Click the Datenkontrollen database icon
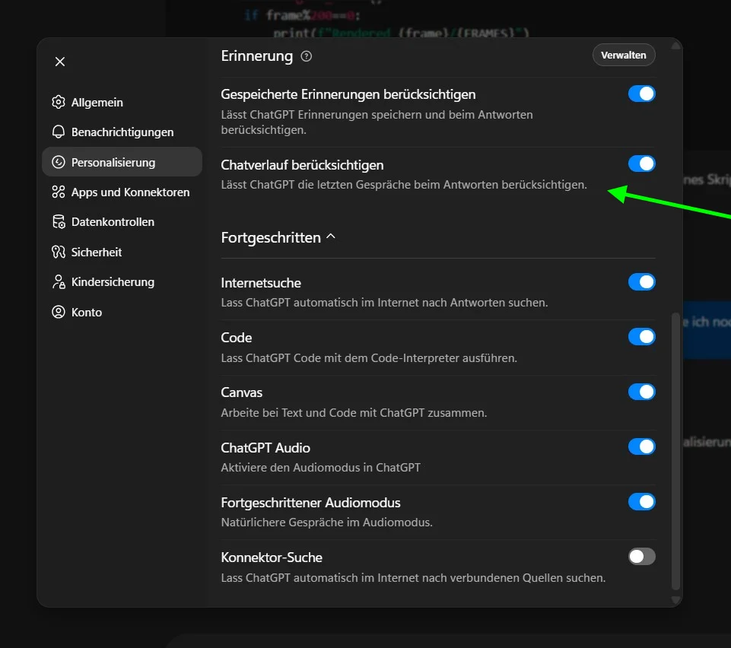This screenshot has width=731, height=648. pos(59,222)
